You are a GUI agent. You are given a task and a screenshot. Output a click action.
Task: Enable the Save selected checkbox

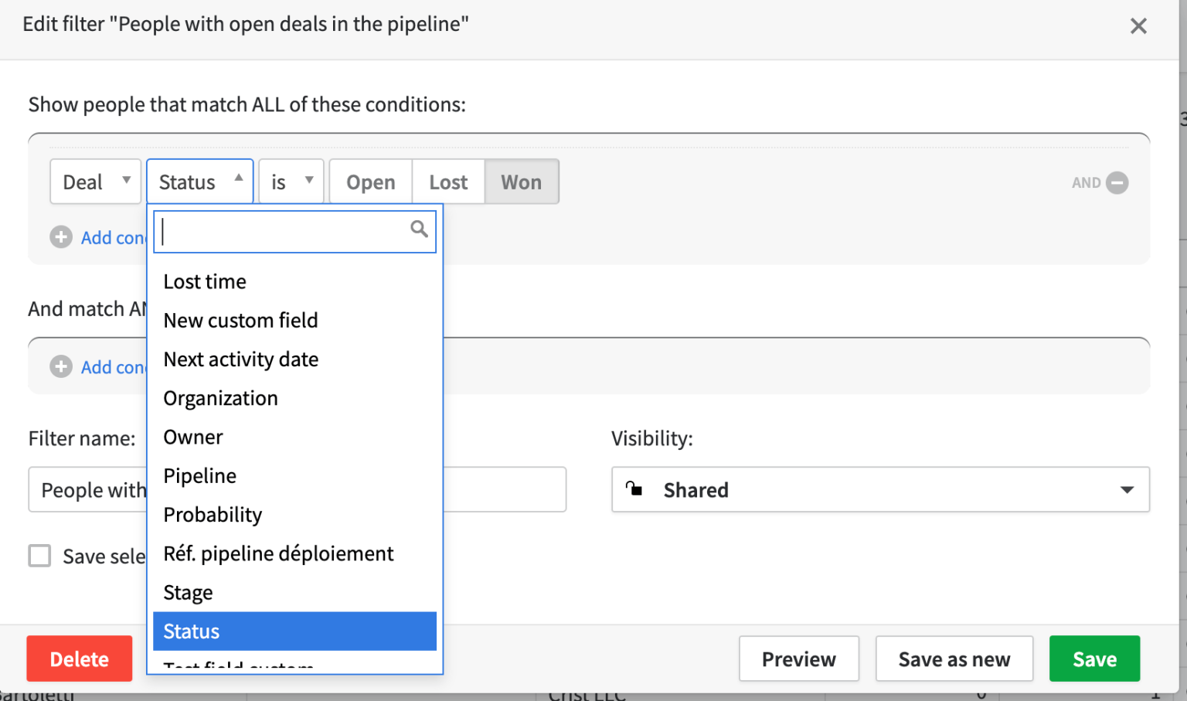[39, 556]
